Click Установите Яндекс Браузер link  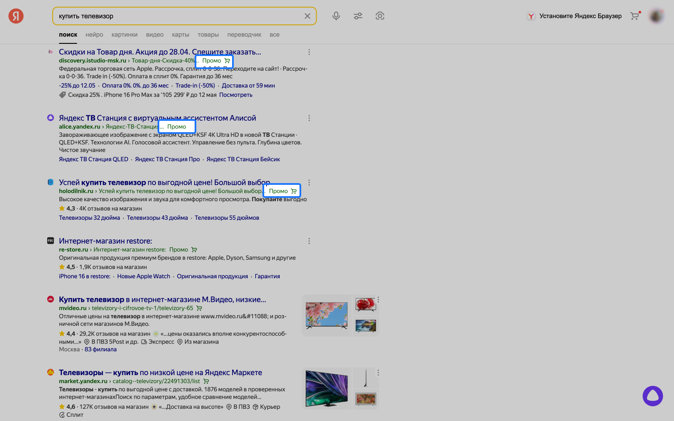coord(580,16)
